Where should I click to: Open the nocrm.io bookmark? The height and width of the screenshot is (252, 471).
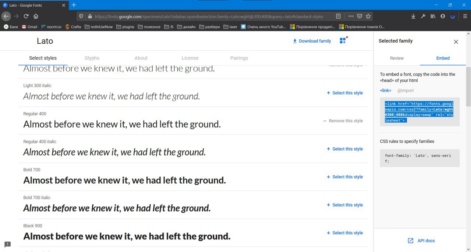point(52,27)
